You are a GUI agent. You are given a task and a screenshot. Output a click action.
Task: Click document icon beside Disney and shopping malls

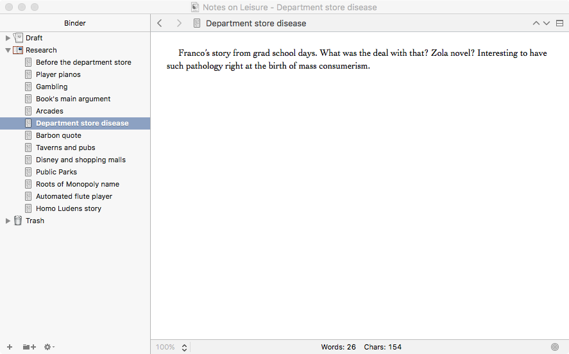point(28,160)
